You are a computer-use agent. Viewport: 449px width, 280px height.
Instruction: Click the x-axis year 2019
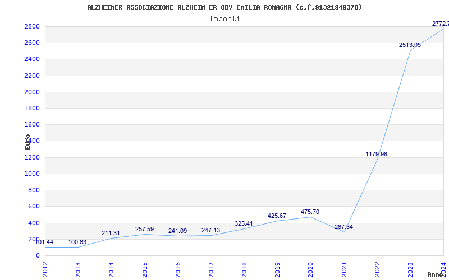[x=277, y=269]
